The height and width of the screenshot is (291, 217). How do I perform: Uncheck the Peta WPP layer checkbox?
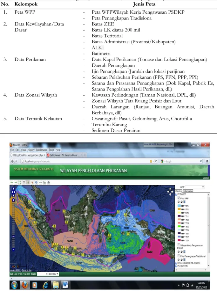(x=179, y=198)
